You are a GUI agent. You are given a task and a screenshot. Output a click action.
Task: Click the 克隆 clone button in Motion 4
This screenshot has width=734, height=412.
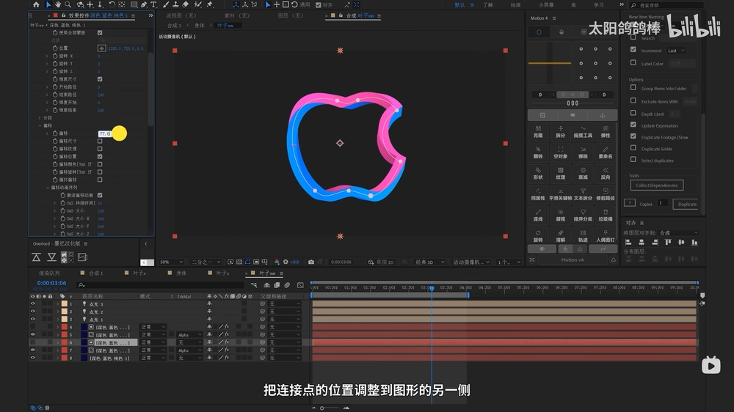[x=538, y=131]
